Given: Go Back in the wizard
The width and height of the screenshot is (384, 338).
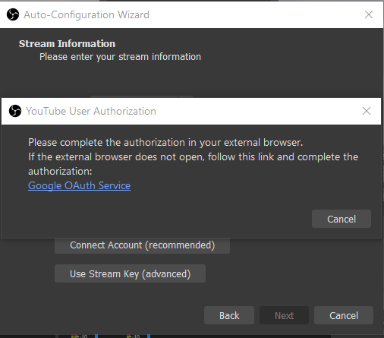Looking at the screenshot, I should tap(229, 315).
